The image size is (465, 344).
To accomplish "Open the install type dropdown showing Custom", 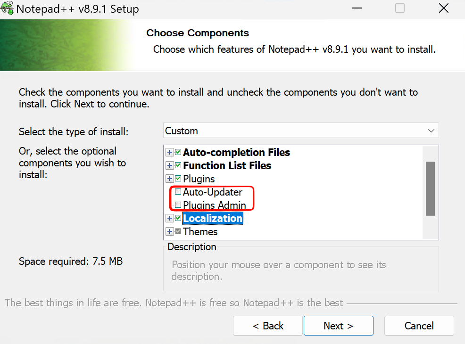I will click(301, 131).
